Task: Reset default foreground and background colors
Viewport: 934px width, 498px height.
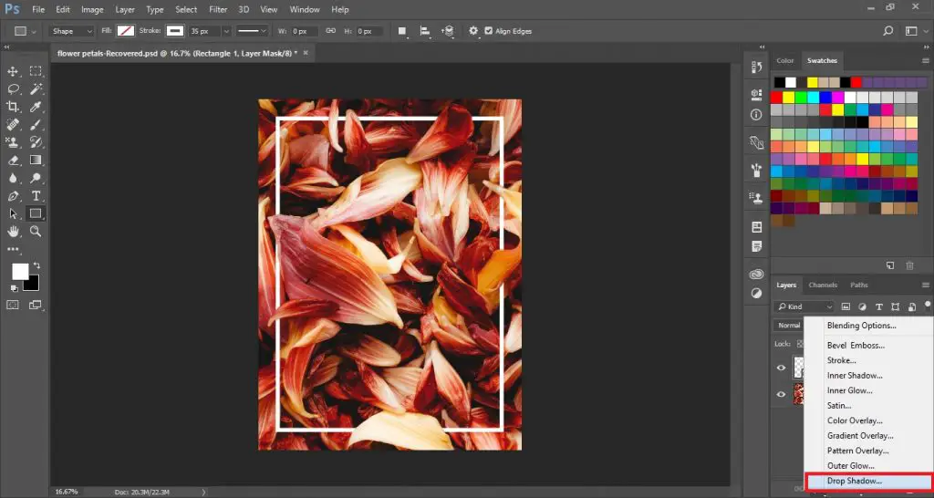Action: click(x=15, y=287)
